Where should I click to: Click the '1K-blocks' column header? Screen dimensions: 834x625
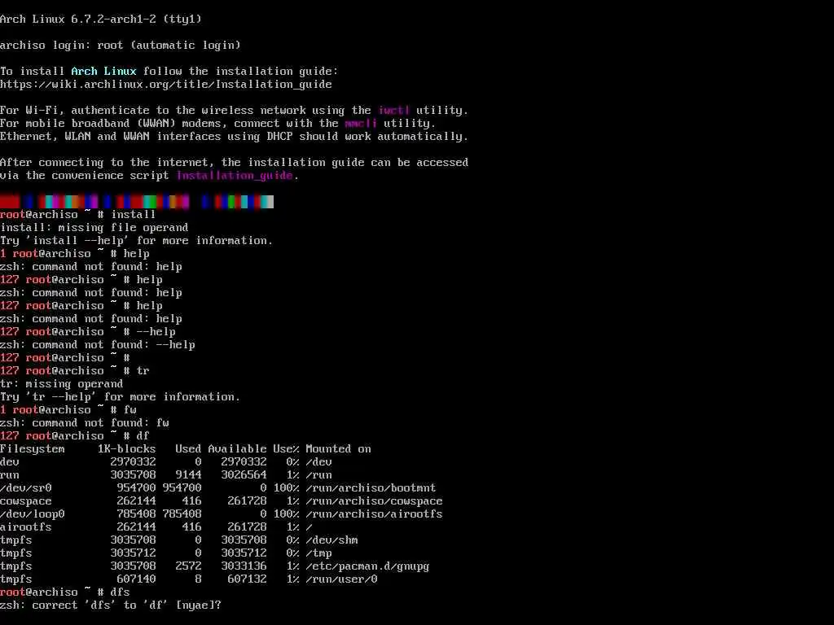point(126,448)
